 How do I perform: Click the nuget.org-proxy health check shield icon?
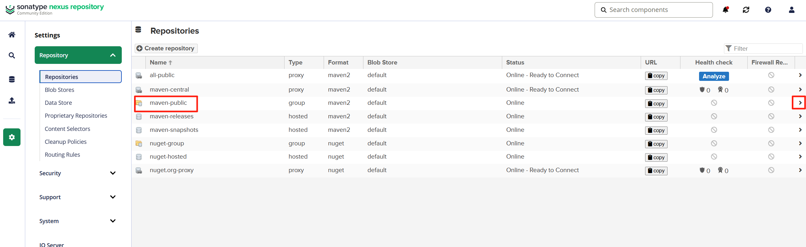(x=702, y=170)
